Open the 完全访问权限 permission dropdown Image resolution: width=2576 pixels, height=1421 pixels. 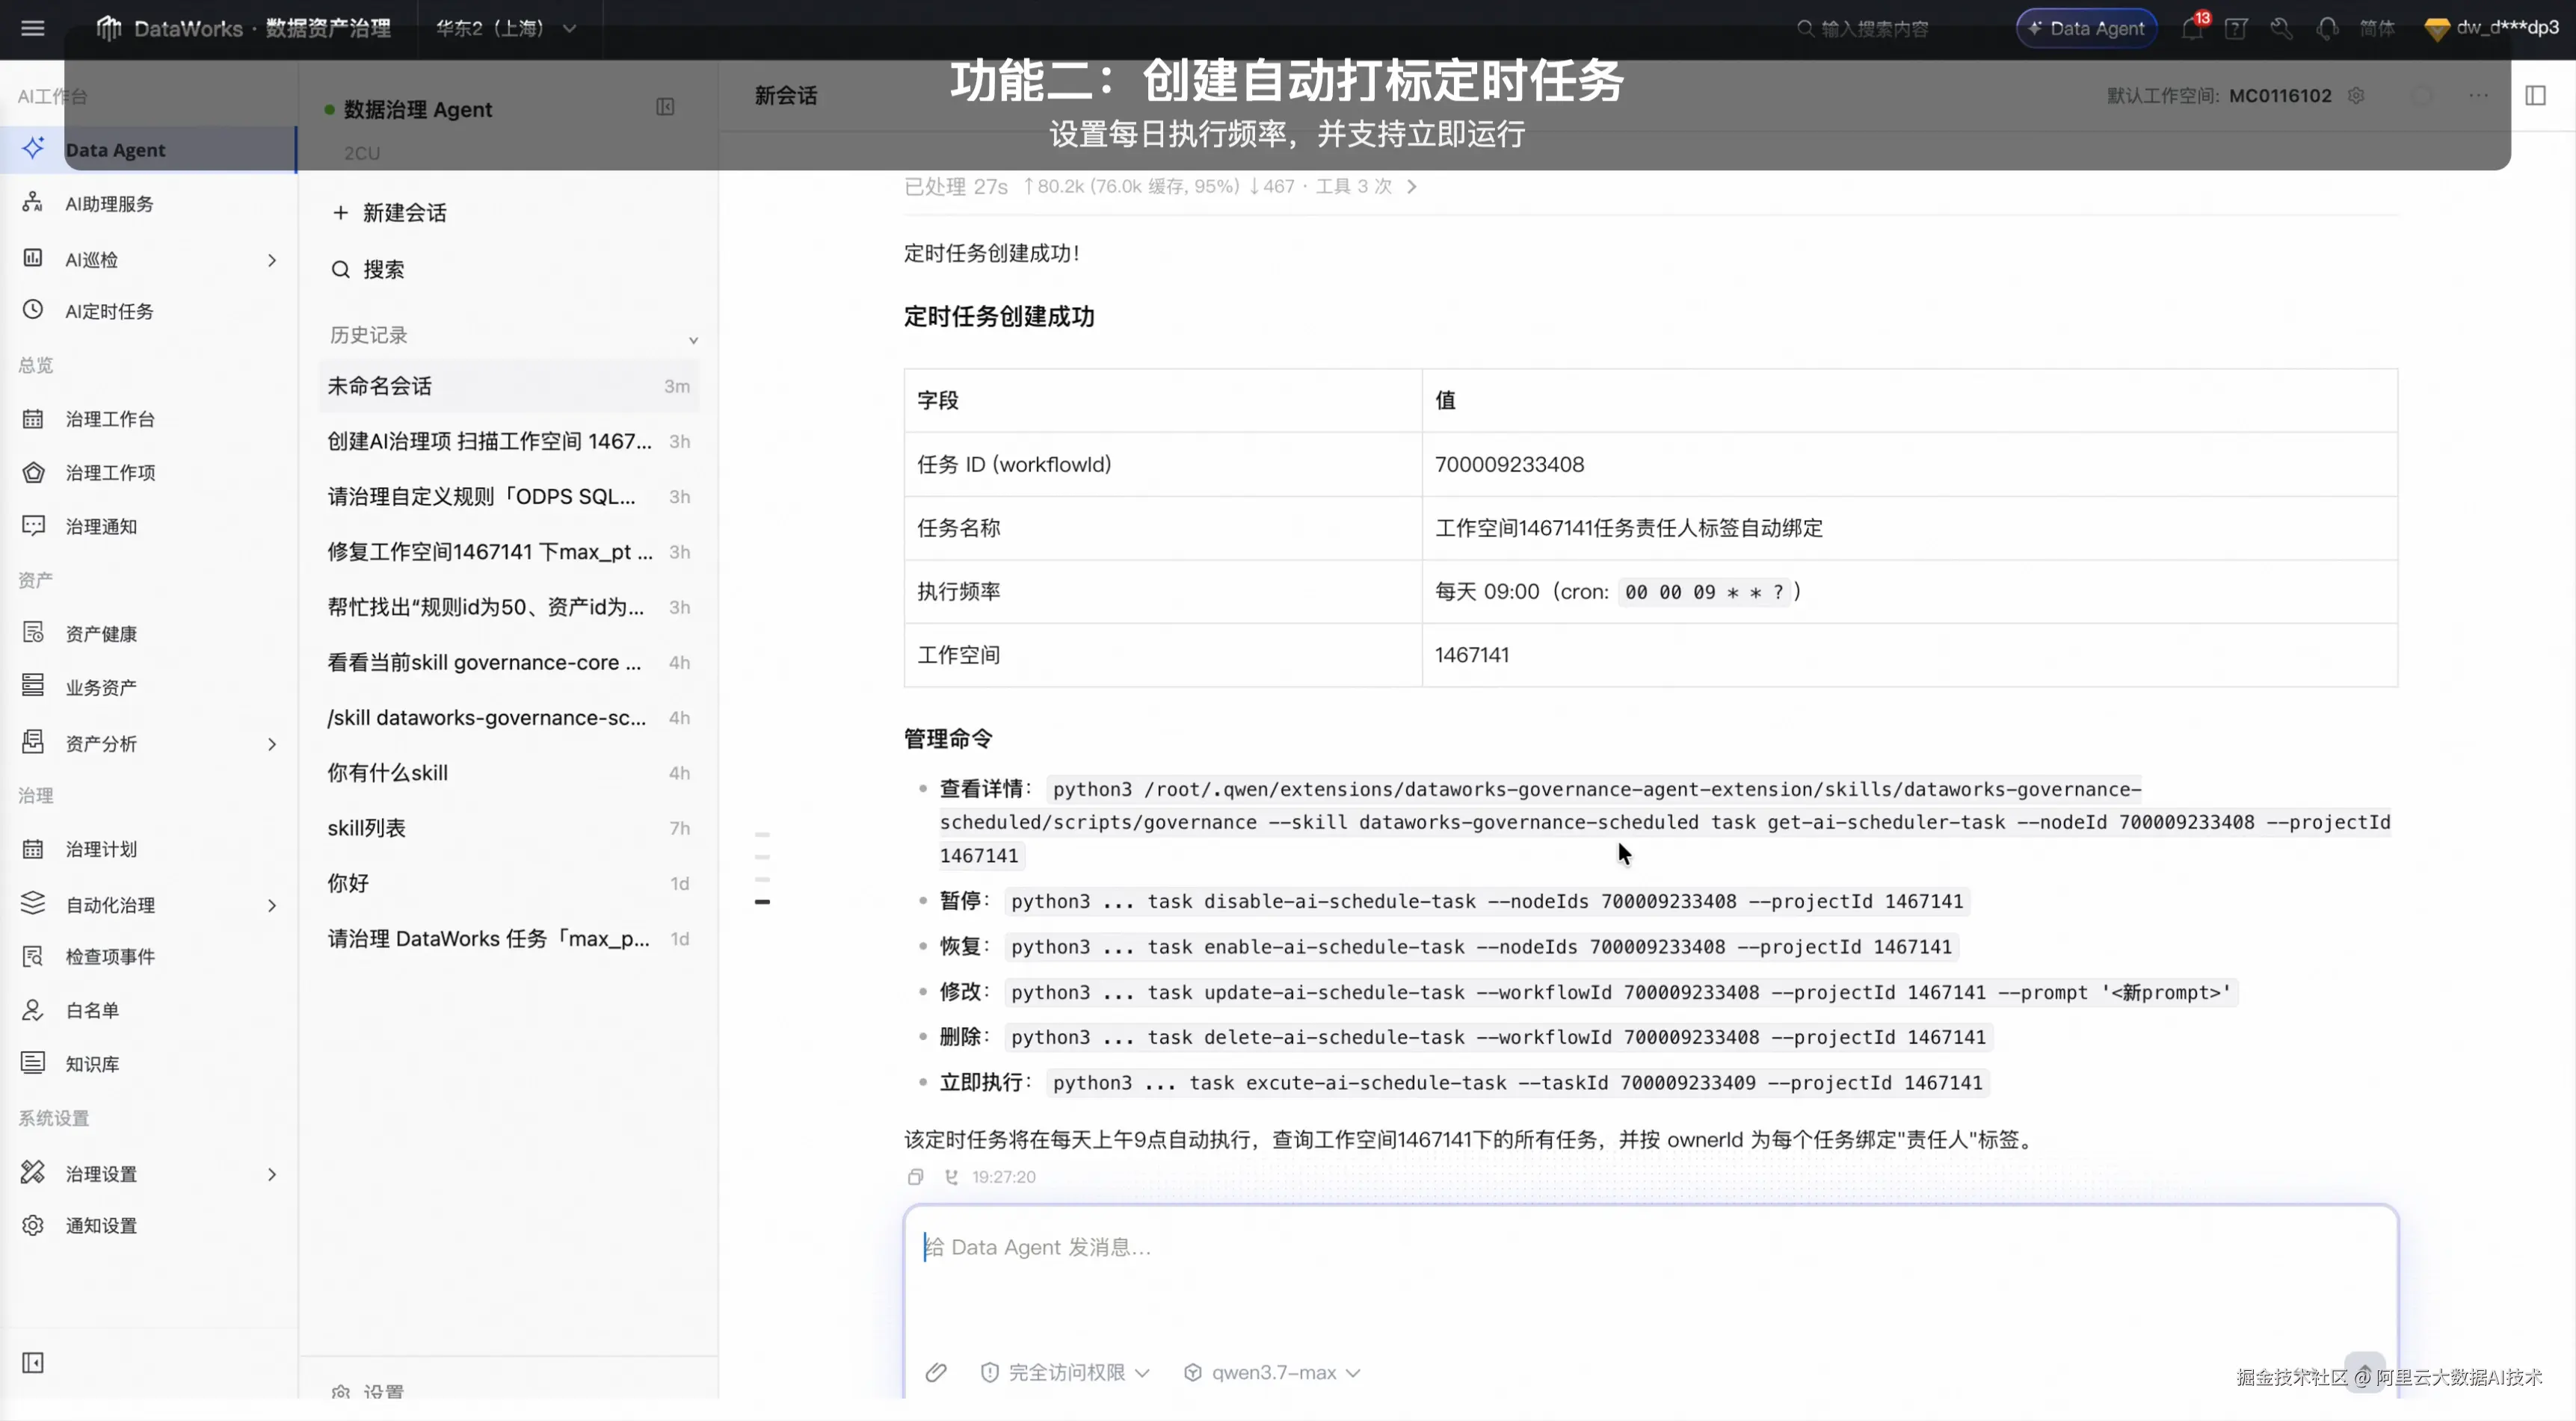pyautogui.click(x=1066, y=1372)
